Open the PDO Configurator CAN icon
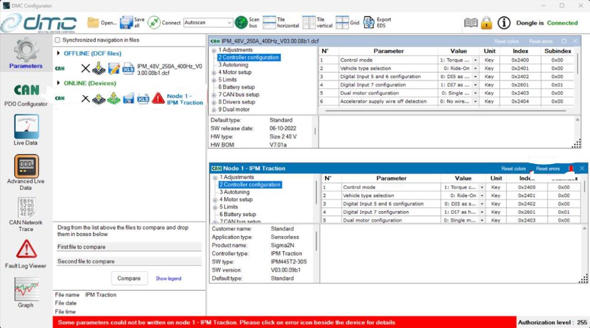590x328 pixels. (x=27, y=90)
